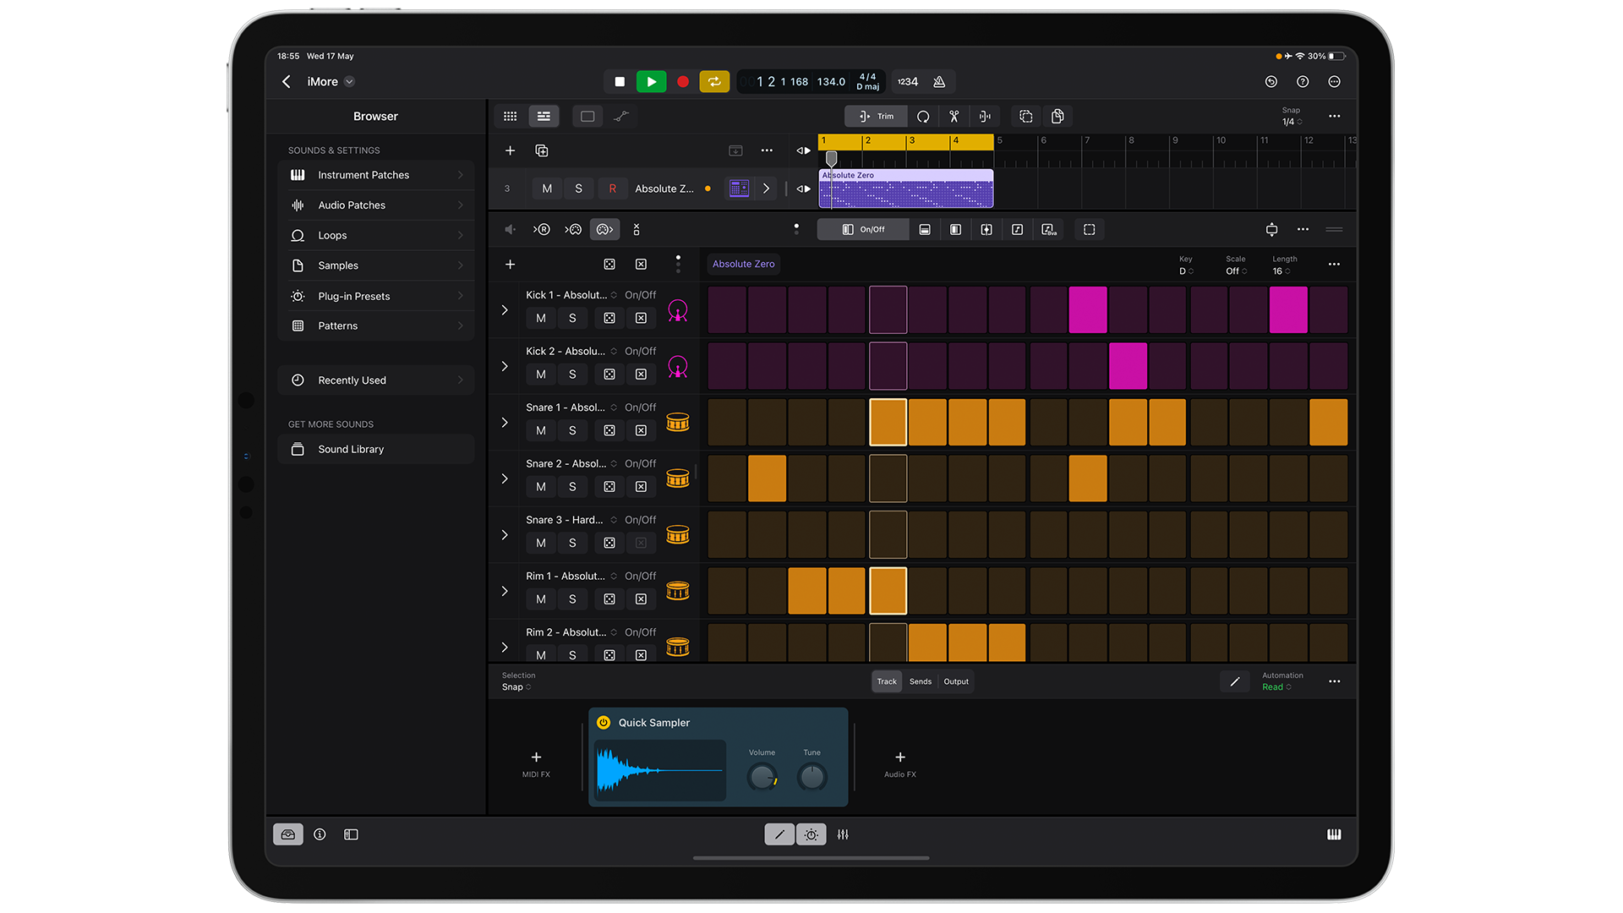Select the headphone icon on Kick 1 track

coord(678,310)
